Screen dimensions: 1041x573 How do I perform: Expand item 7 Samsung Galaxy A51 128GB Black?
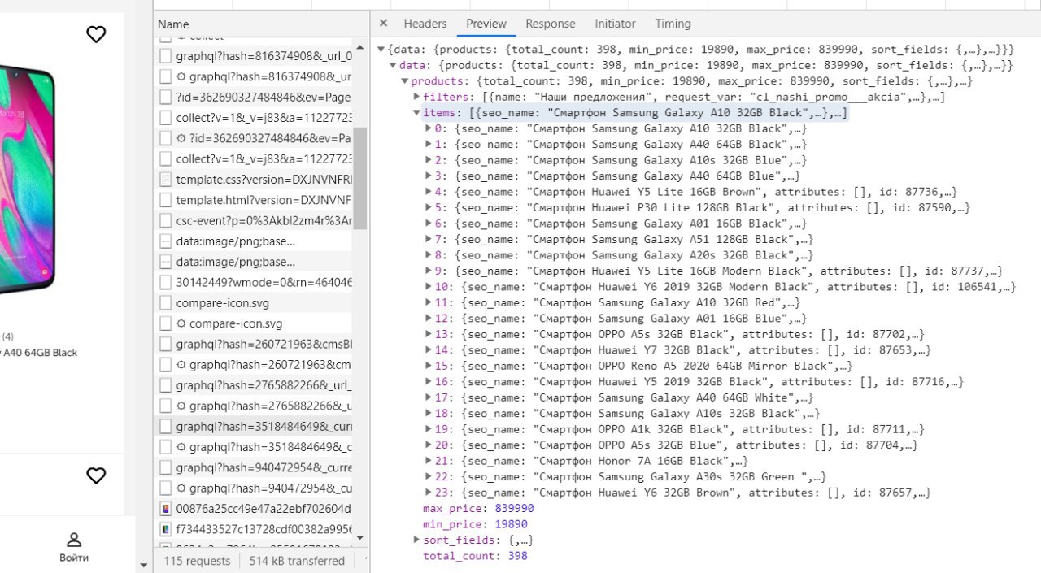(429, 240)
